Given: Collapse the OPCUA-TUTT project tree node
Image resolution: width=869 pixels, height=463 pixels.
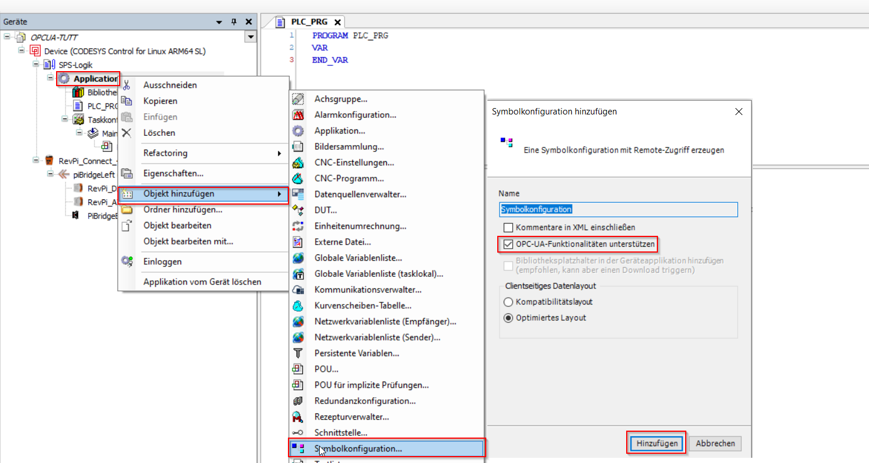Looking at the screenshot, I should click(7, 37).
